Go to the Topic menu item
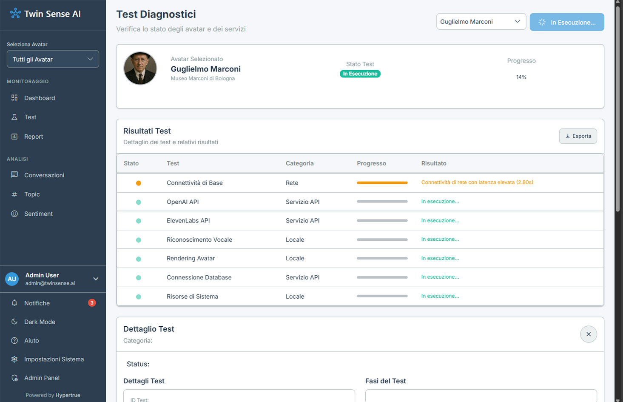Screen dimensions: 623x402 [32, 194]
